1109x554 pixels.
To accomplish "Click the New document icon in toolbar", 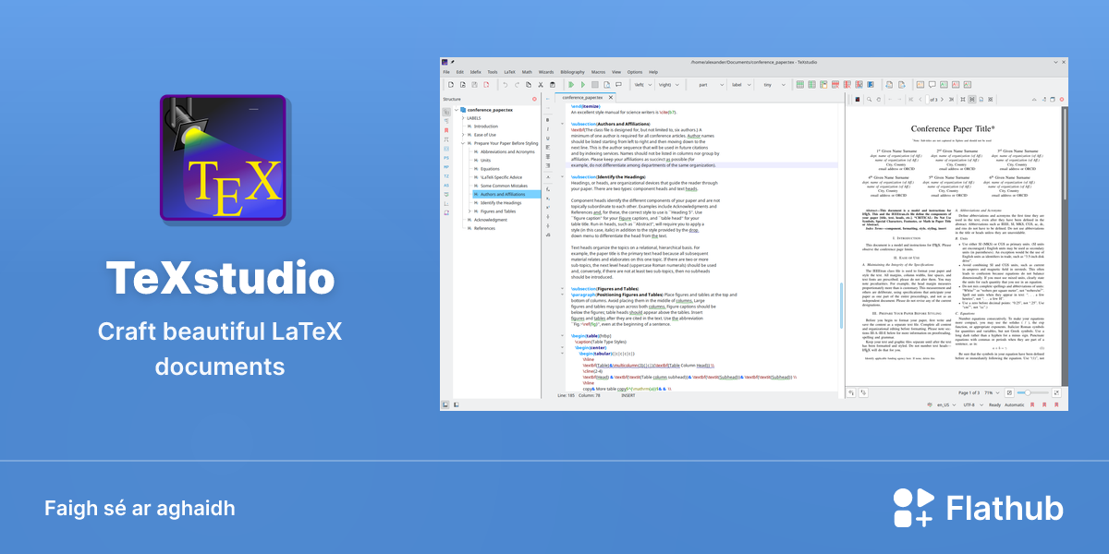I will (x=450, y=85).
